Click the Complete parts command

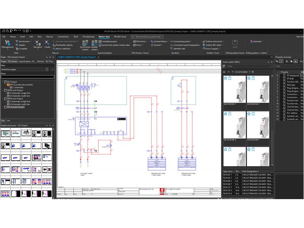pyautogui.click(x=21, y=49)
